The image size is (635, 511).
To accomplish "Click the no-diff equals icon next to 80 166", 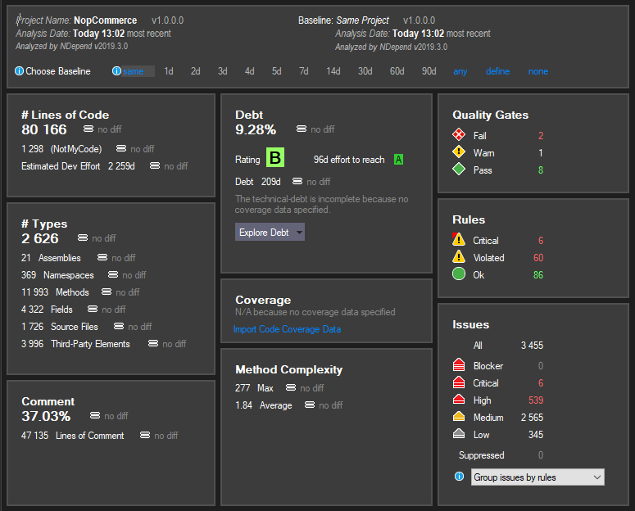I will (x=88, y=129).
